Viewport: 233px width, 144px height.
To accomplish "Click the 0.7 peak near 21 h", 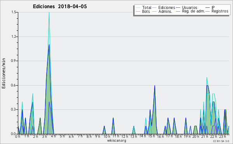I will pyautogui.click(x=207, y=77).
